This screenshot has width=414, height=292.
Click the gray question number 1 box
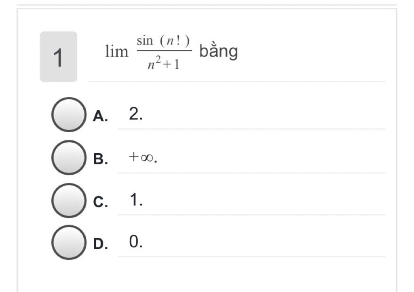pos(58,56)
